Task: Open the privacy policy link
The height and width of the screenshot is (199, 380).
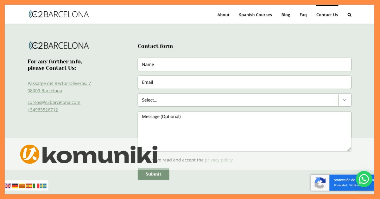Action: tap(219, 160)
